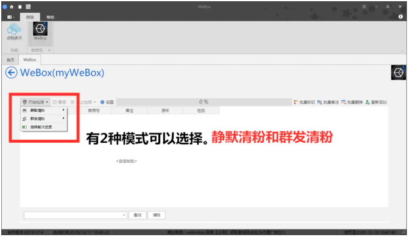Image resolution: width=410 pixels, height=237 pixels.
Task: Open the 开始检测 dropdown button
Action: [35, 102]
